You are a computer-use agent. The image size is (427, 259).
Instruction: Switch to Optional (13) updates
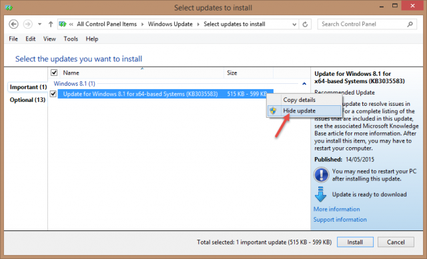[x=27, y=100]
